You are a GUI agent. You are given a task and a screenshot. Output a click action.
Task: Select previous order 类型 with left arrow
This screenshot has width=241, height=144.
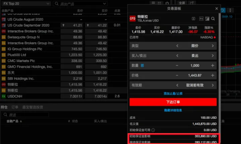point(177,46)
